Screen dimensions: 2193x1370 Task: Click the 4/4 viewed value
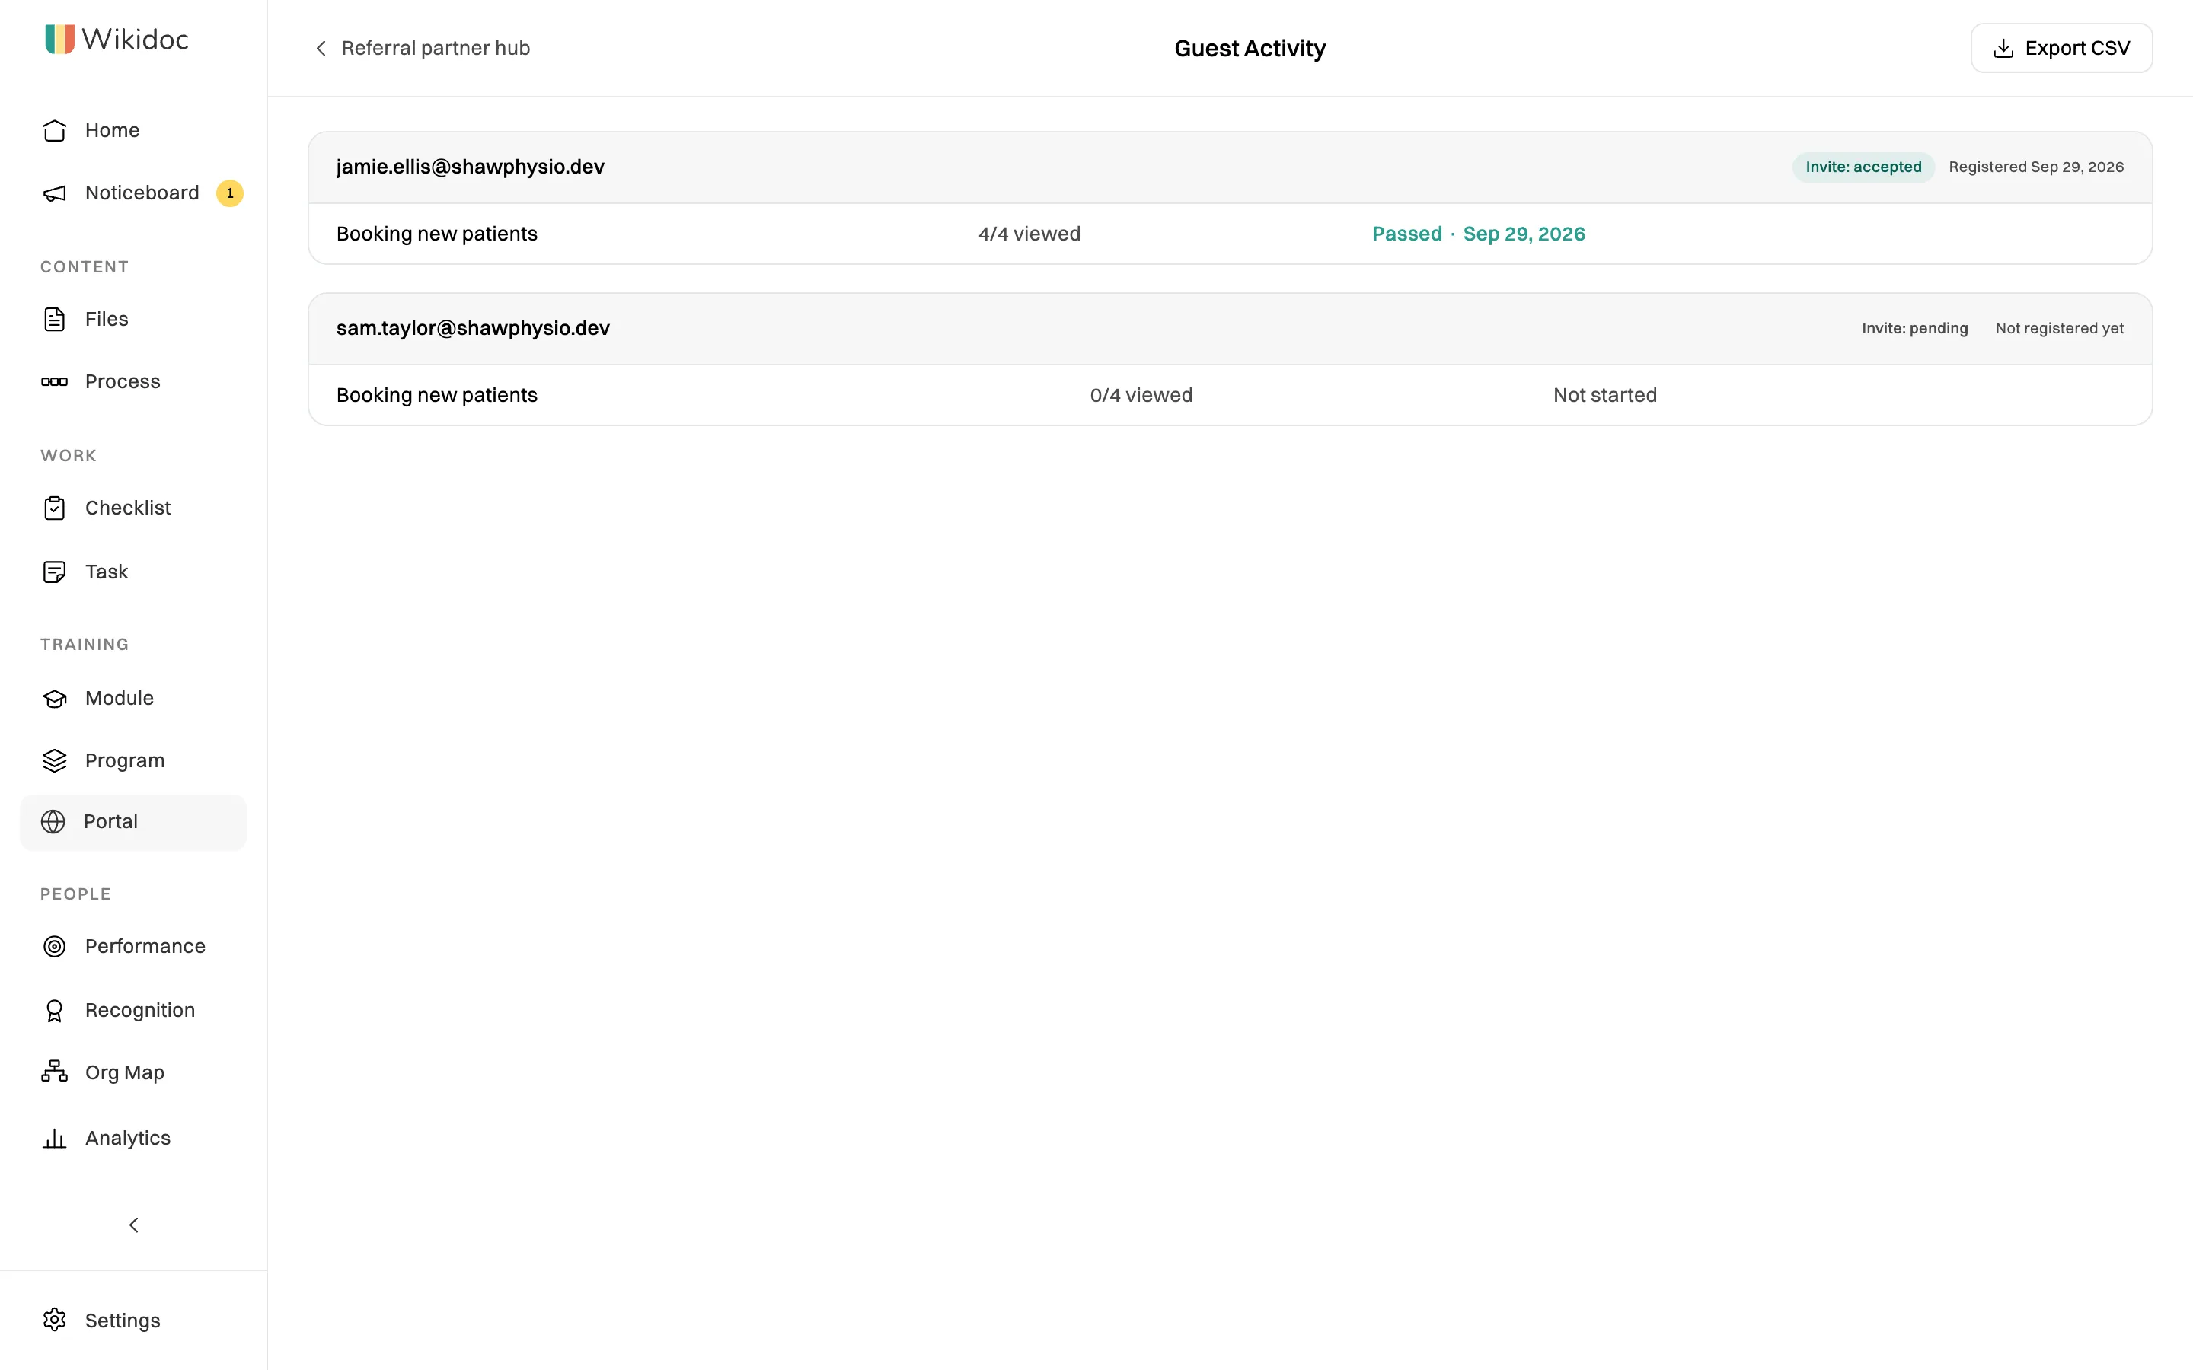coord(1029,234)
